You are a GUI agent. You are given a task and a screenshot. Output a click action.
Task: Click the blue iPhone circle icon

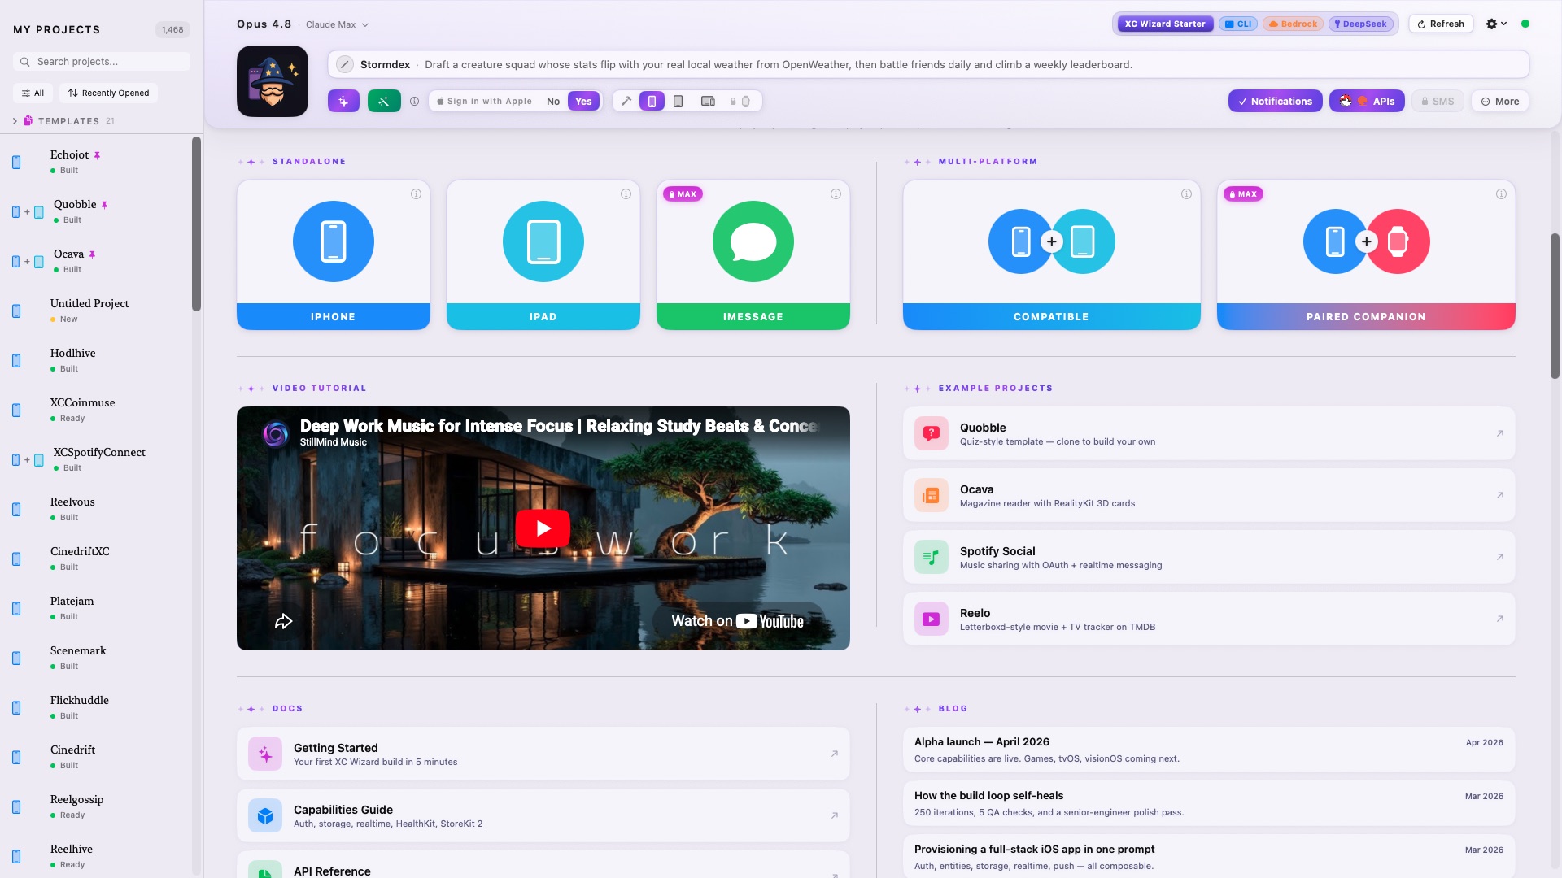[x=334, y=241]
